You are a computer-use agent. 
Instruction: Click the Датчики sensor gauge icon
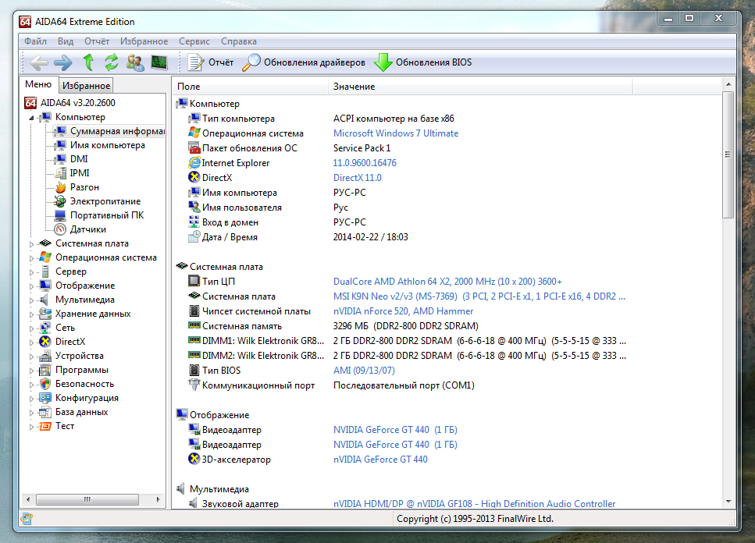tap(60, 229)
